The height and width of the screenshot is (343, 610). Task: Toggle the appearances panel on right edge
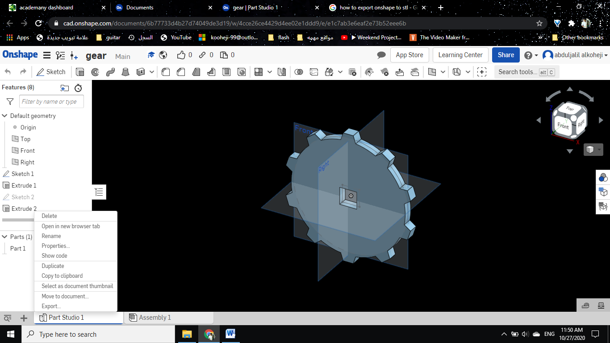[603, 177]
